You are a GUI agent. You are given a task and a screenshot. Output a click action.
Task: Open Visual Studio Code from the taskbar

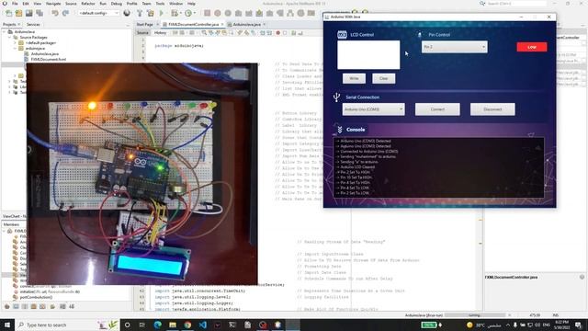[202, 325]
